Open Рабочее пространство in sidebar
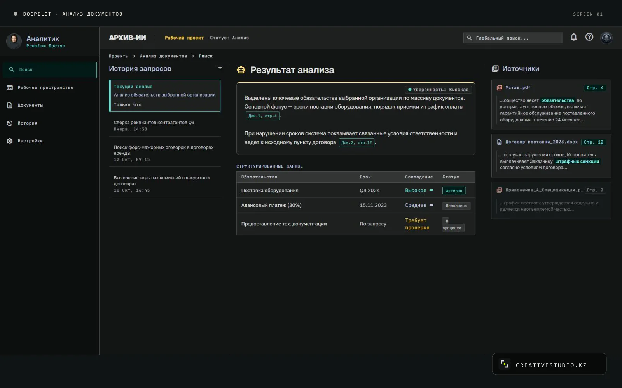622x388 pixels. (50, 88)
